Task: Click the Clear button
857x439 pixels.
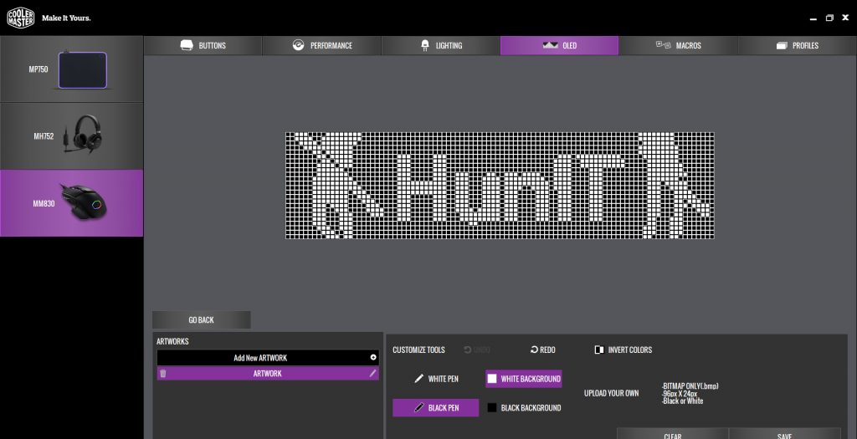Action: 672,435
